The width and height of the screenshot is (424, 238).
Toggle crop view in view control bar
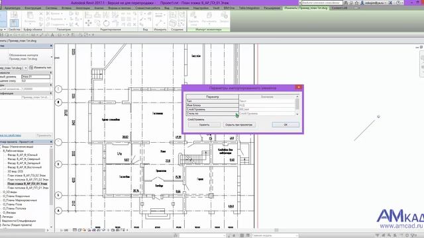point(94,230)
